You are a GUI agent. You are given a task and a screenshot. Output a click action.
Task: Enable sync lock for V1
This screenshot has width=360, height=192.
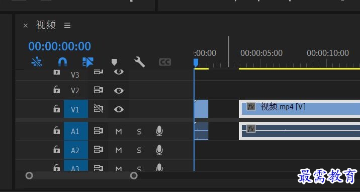pos(98,108)
